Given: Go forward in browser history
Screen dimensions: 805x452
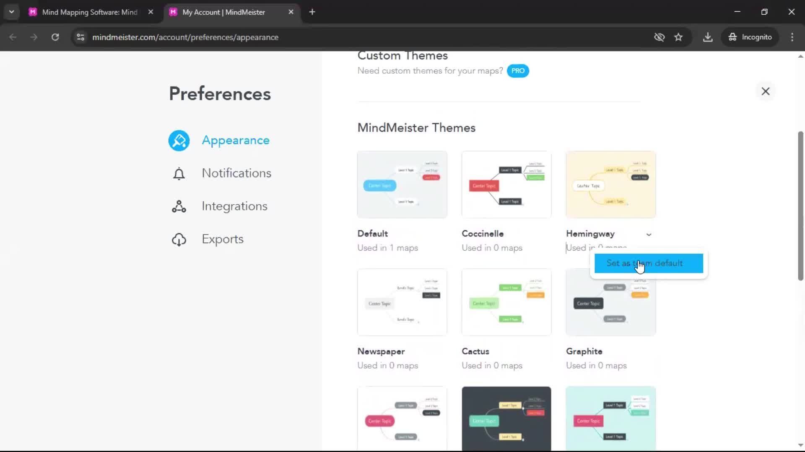Looking at the screenshot, I should [34, 37].
